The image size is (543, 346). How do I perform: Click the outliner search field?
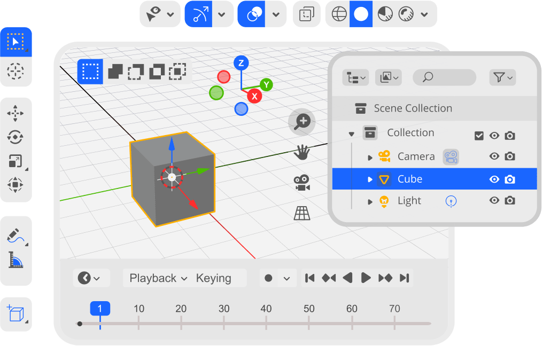[x=444, y=78]
